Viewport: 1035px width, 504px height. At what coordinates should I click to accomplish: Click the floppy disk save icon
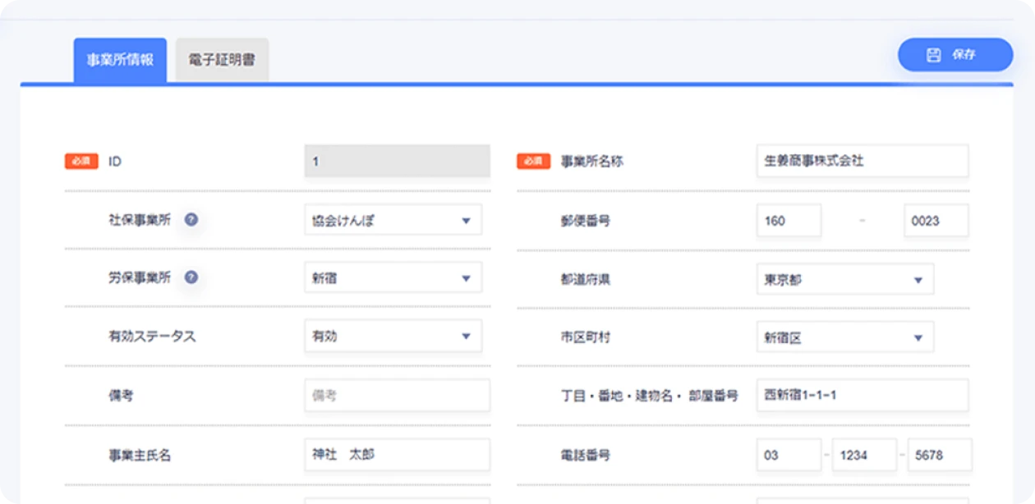coord(933,55)
